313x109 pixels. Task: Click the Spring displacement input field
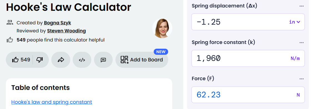248,22
